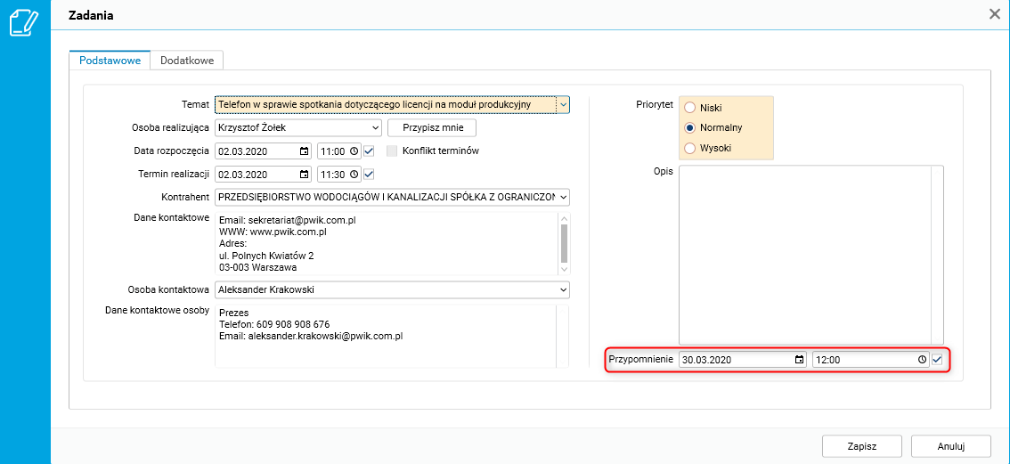Select the Niski priority option

689,108
